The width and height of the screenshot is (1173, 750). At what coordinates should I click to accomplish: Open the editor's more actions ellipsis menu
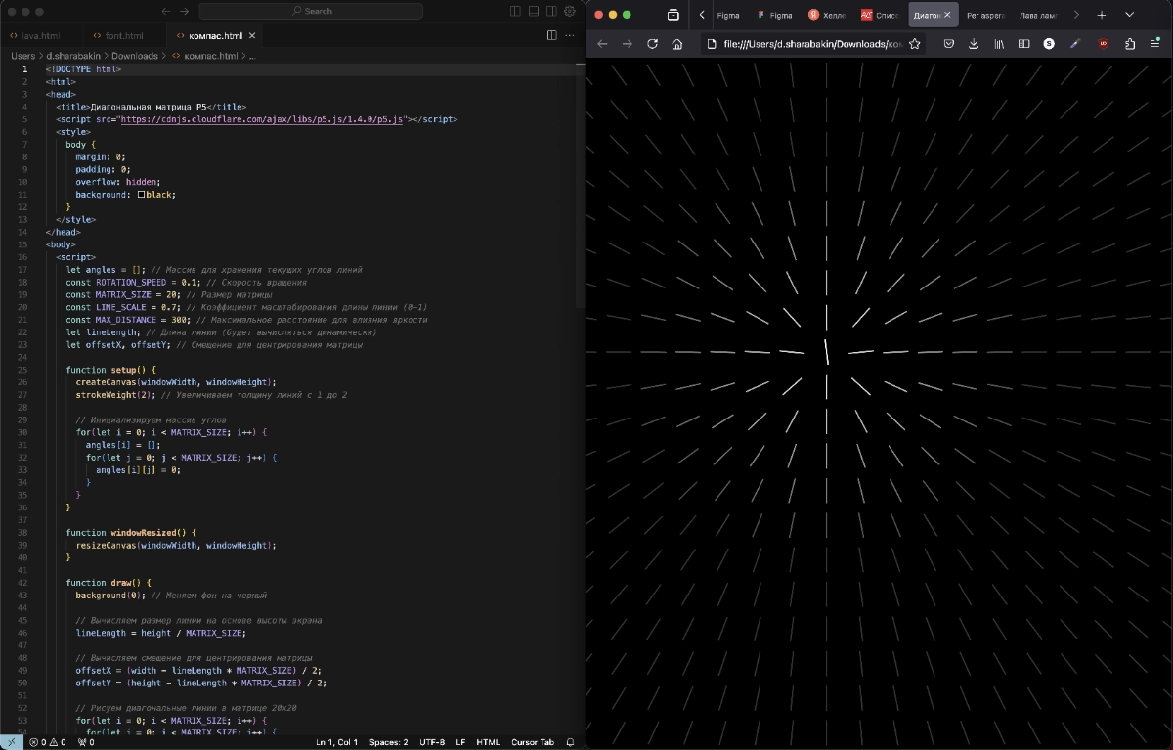570,35
